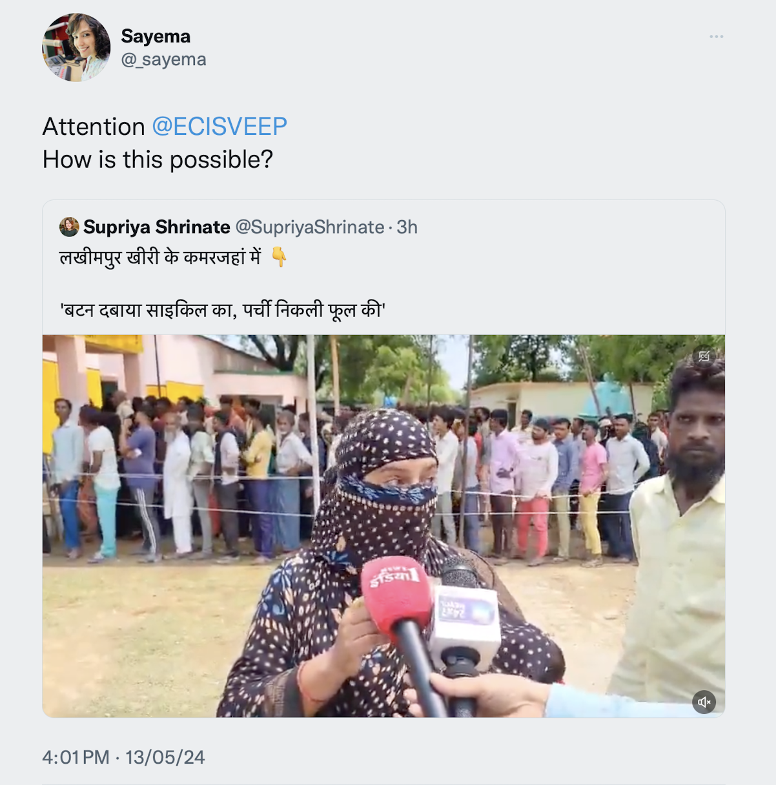Screen dimensions: 776x785
Task: Open the quoted tweet's 3h timestamp
Action: pos(407,227)
